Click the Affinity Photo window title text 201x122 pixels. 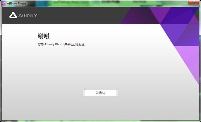16,3
